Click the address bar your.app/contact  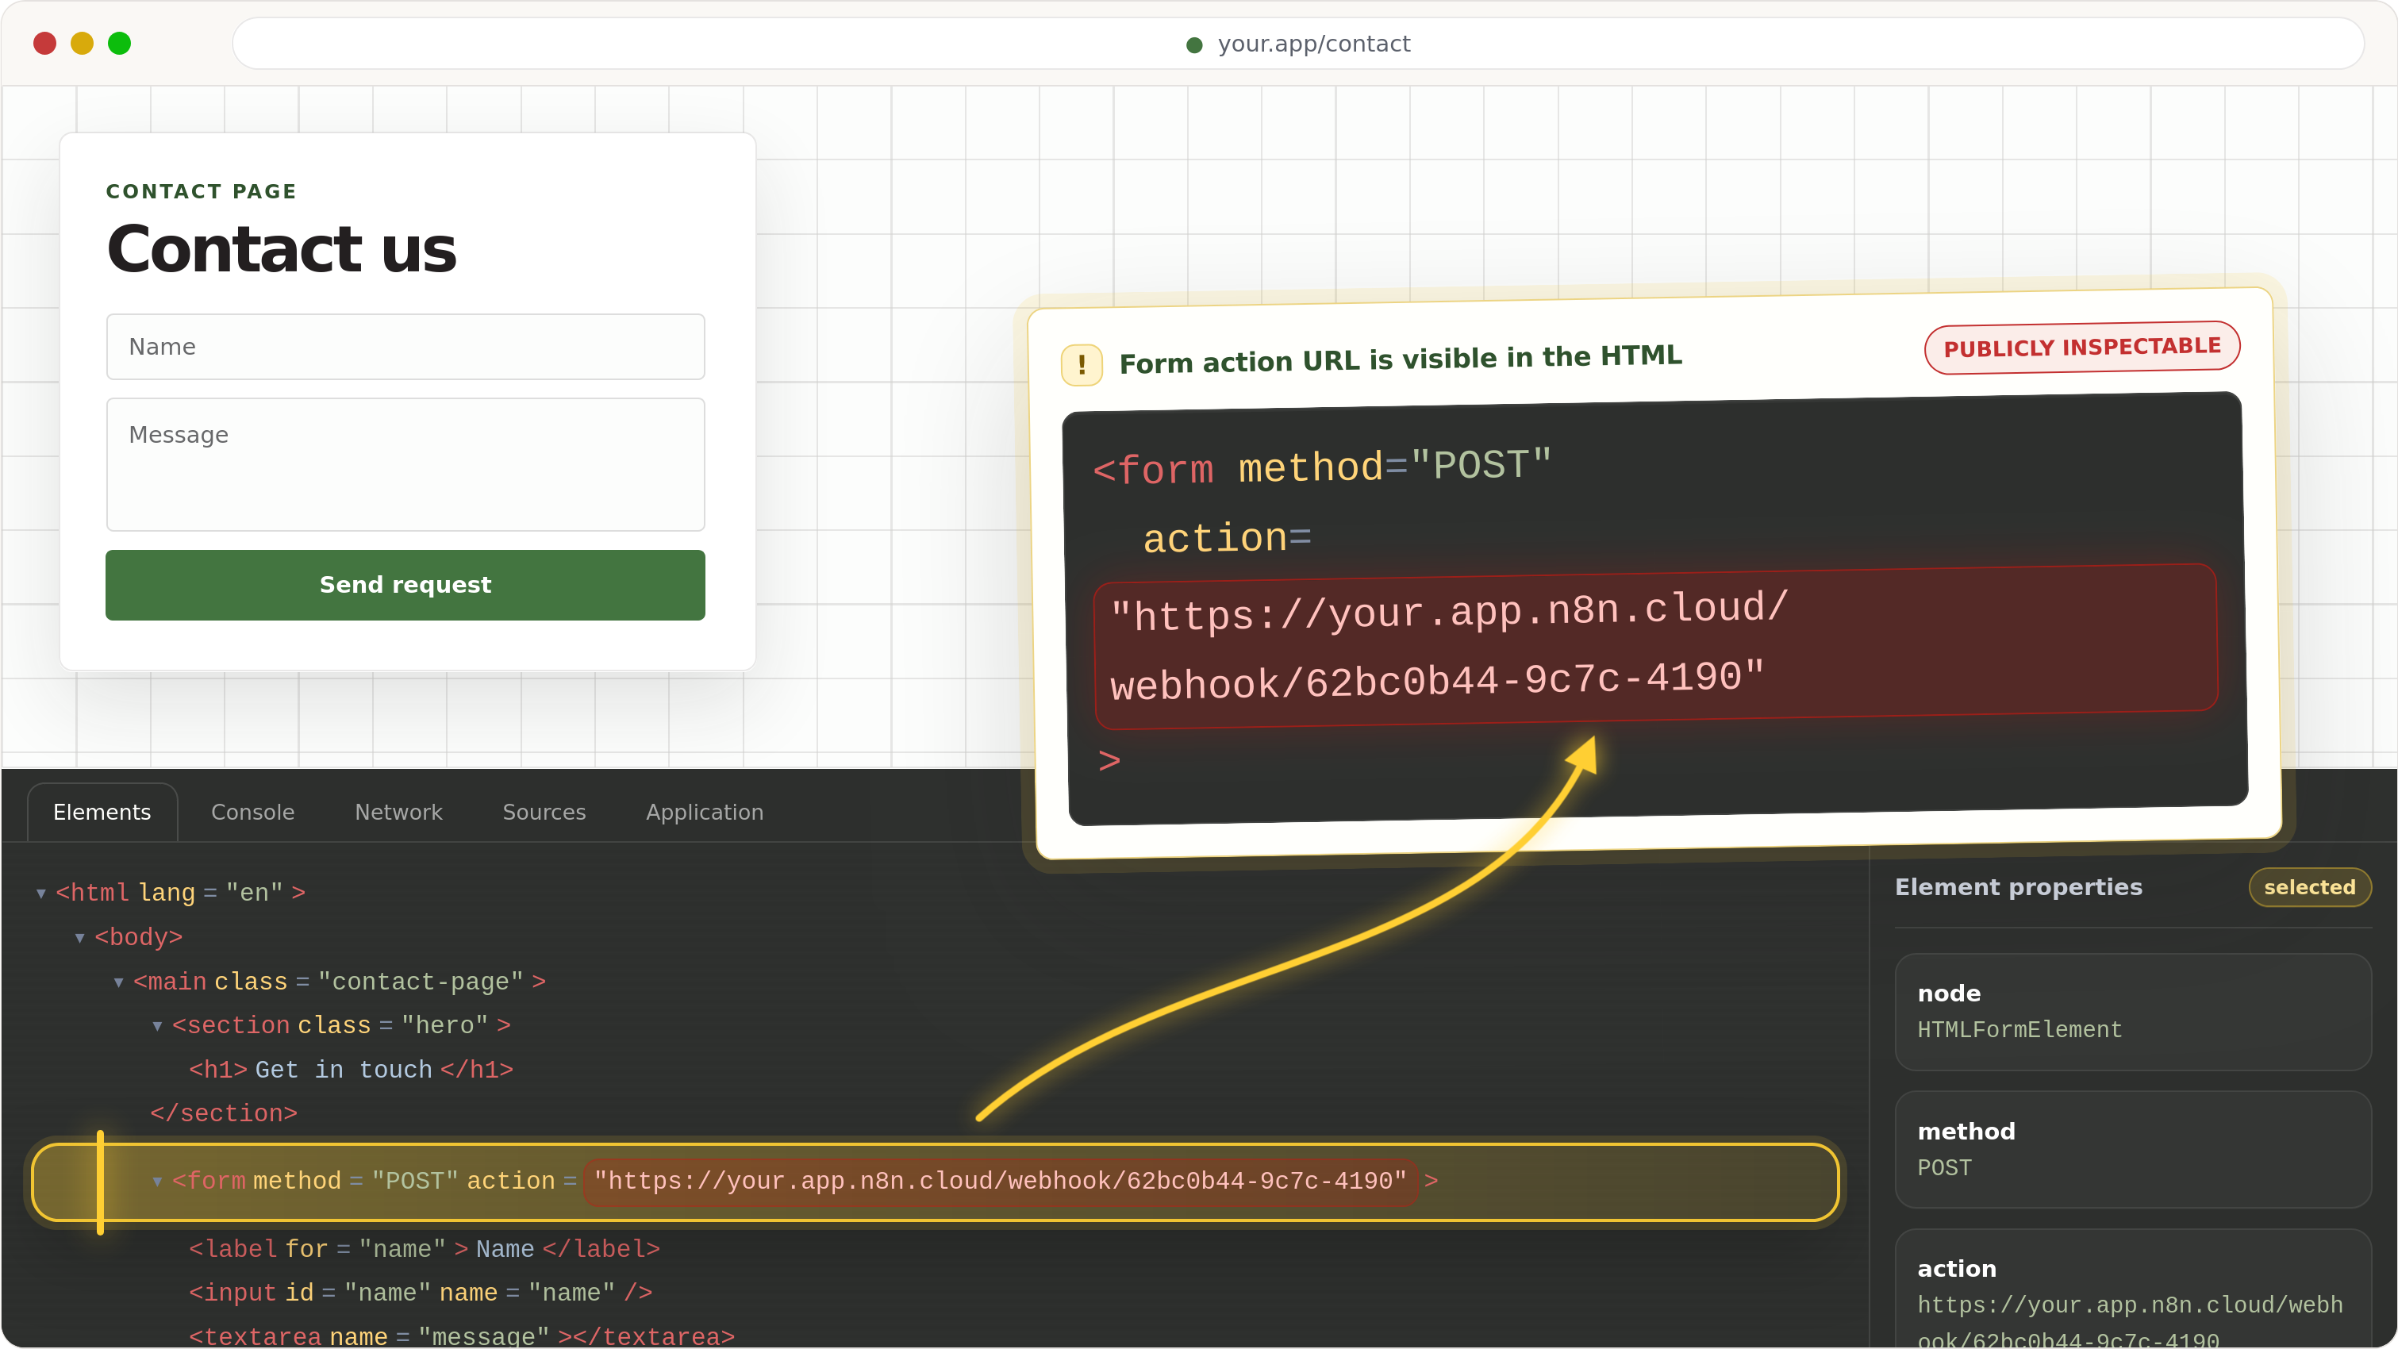1297,44
